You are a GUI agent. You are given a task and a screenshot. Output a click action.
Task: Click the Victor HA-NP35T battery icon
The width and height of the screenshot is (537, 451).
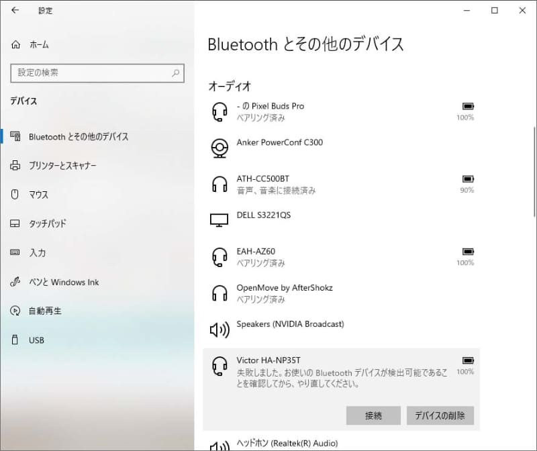click(468, 360)
